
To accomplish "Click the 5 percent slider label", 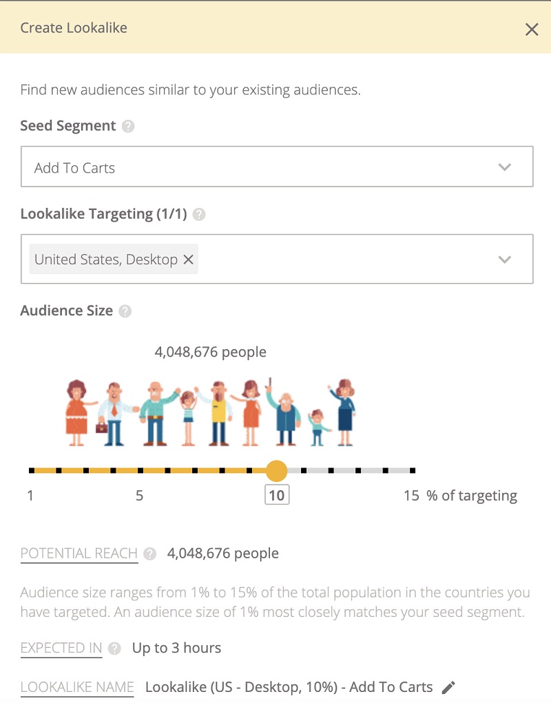I will pos(140,496).
